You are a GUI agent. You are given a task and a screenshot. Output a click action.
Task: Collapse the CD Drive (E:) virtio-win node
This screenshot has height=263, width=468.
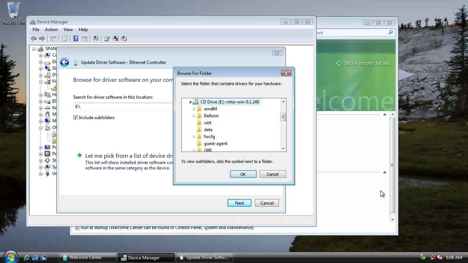(190, 102)
